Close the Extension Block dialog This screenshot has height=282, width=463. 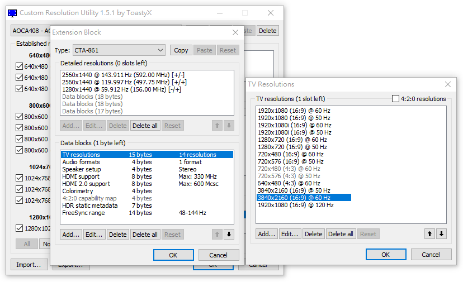click(235, 32)
